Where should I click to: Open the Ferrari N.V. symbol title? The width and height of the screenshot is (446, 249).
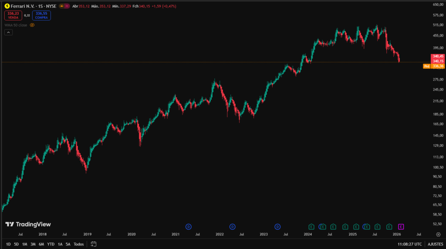[x=33, y=6]
